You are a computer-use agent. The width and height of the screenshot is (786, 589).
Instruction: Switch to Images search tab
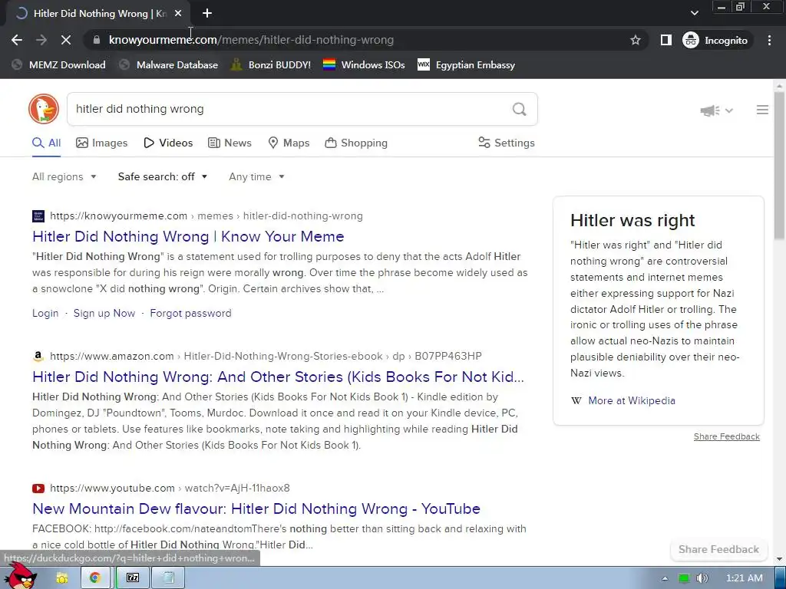pyautogui.click(x=102, y=143)
